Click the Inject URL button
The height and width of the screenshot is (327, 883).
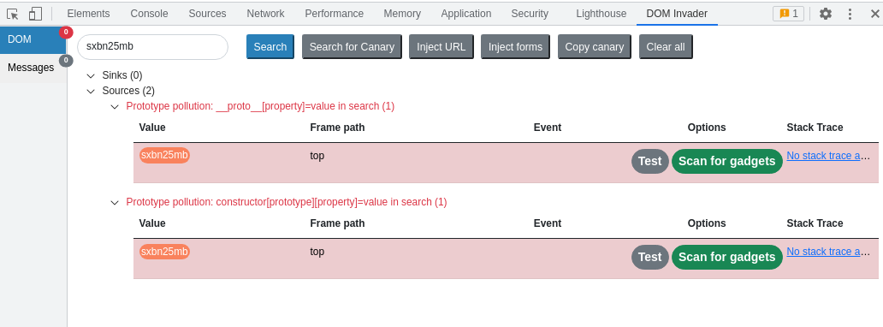[x=441, y=47]
